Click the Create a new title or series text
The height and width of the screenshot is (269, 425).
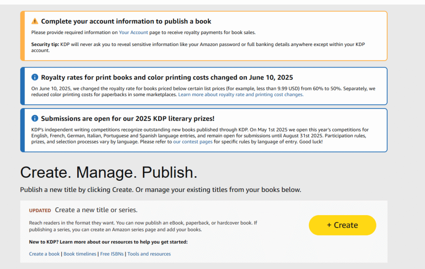tap(96, 210)
